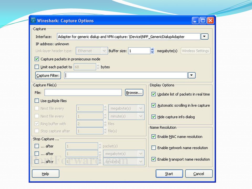Open the megabyte(s) unit dropdown for next file
This screenshot has height=189, width=252.
pos(126,108)
